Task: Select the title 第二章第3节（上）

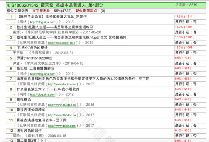Action: [31, 141]
